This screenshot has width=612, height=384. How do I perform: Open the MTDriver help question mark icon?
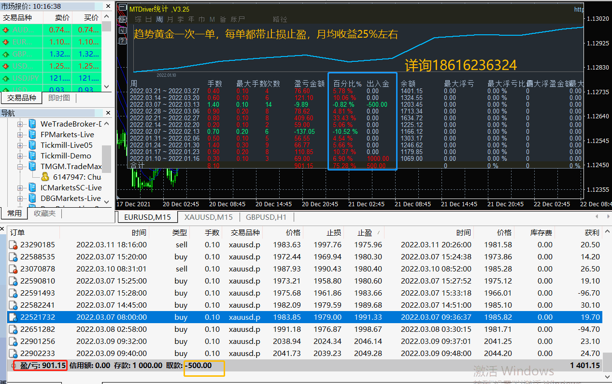[122, 41]
